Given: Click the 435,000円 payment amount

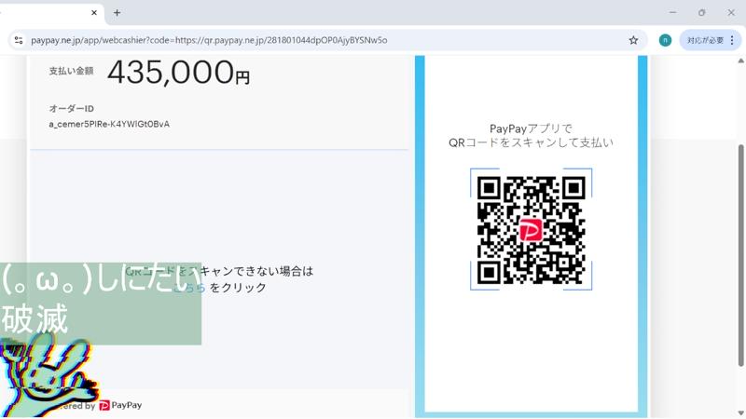Looking at the screenshot, I should point(178,73).
